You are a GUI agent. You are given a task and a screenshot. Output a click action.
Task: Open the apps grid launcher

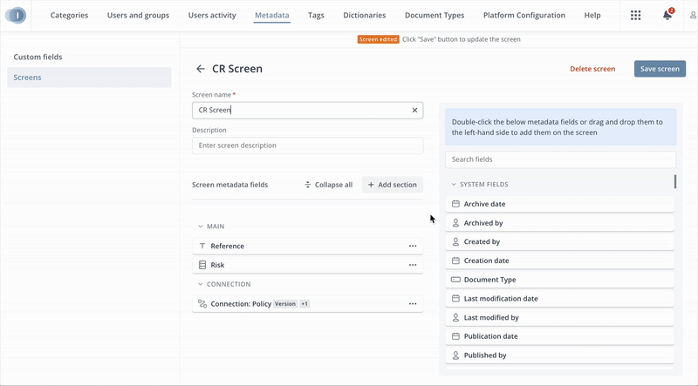(x=635, y=15)
